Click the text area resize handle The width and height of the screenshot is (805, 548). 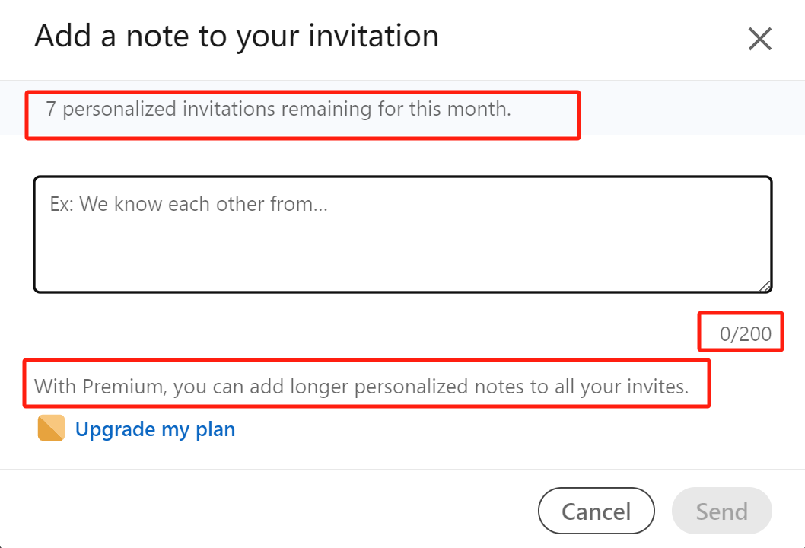point(765,286)
